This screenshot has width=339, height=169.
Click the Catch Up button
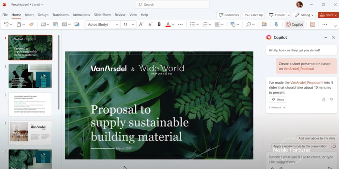click(x=254, y=15)
